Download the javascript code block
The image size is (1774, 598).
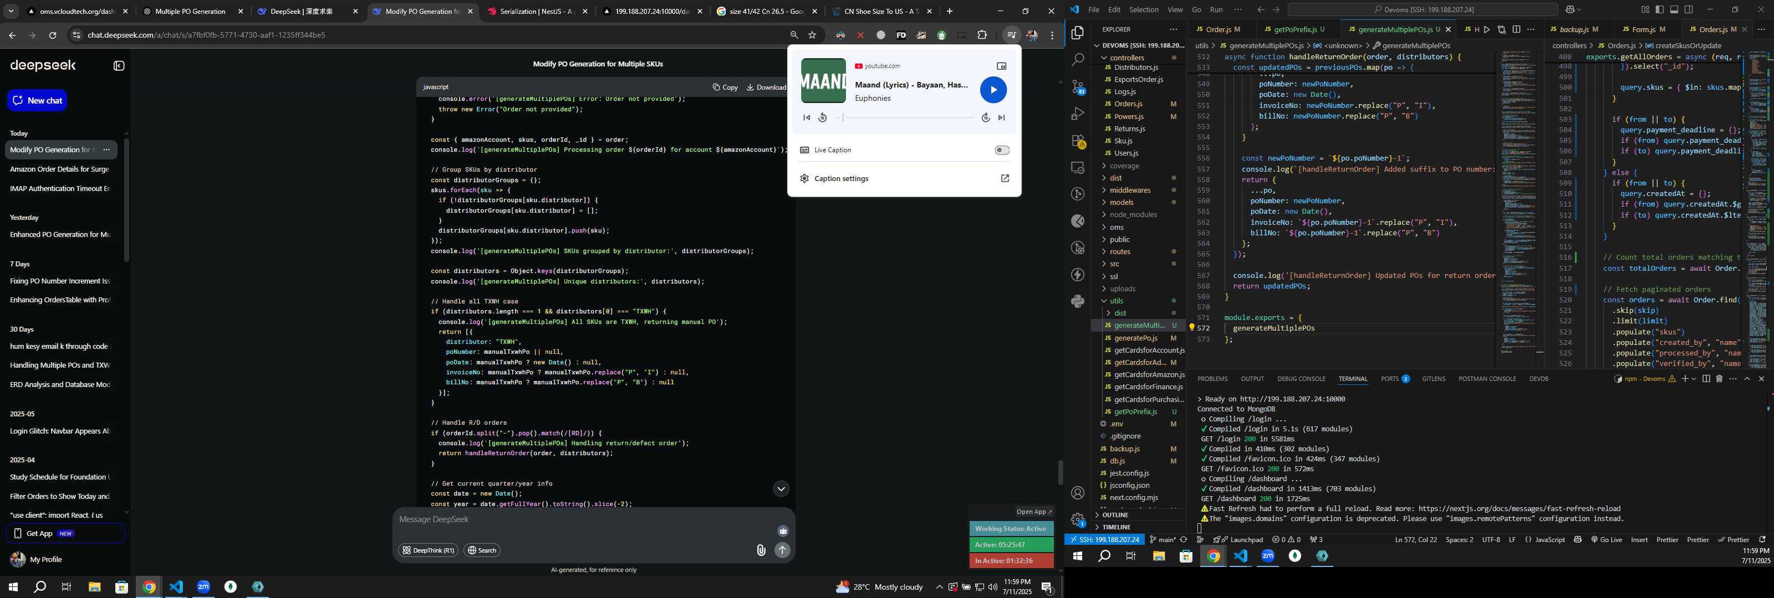click(767, 87)
